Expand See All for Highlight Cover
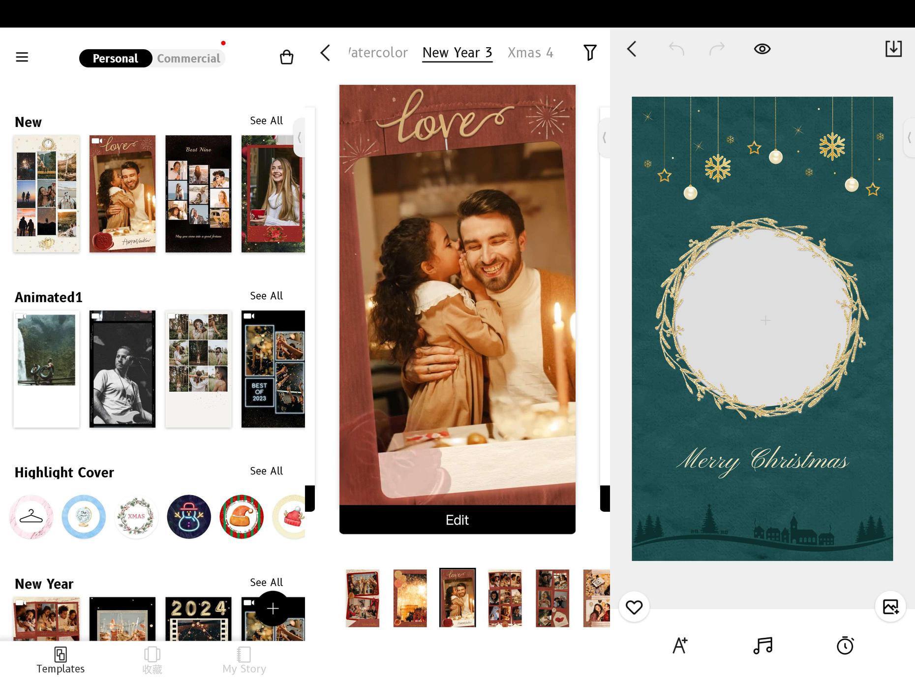 click(x=266, y=471)
